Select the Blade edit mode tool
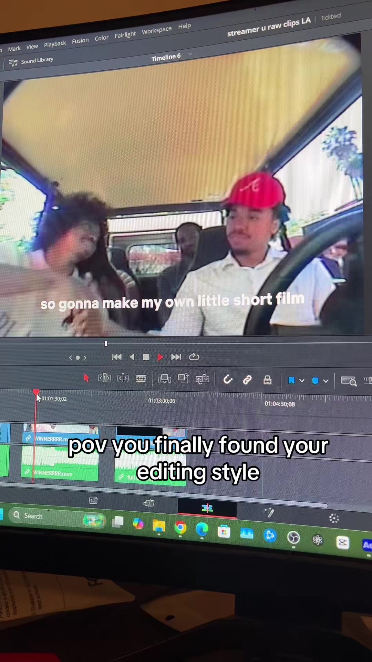Image resolution: width=372 pixels, height=662 pixels. [141, 379]
